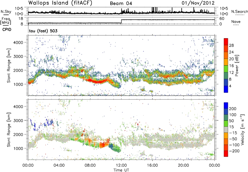Screen dimensions: 248x172
Task: Click the '-50' label on Velocity colorbar
Action: 233,139
